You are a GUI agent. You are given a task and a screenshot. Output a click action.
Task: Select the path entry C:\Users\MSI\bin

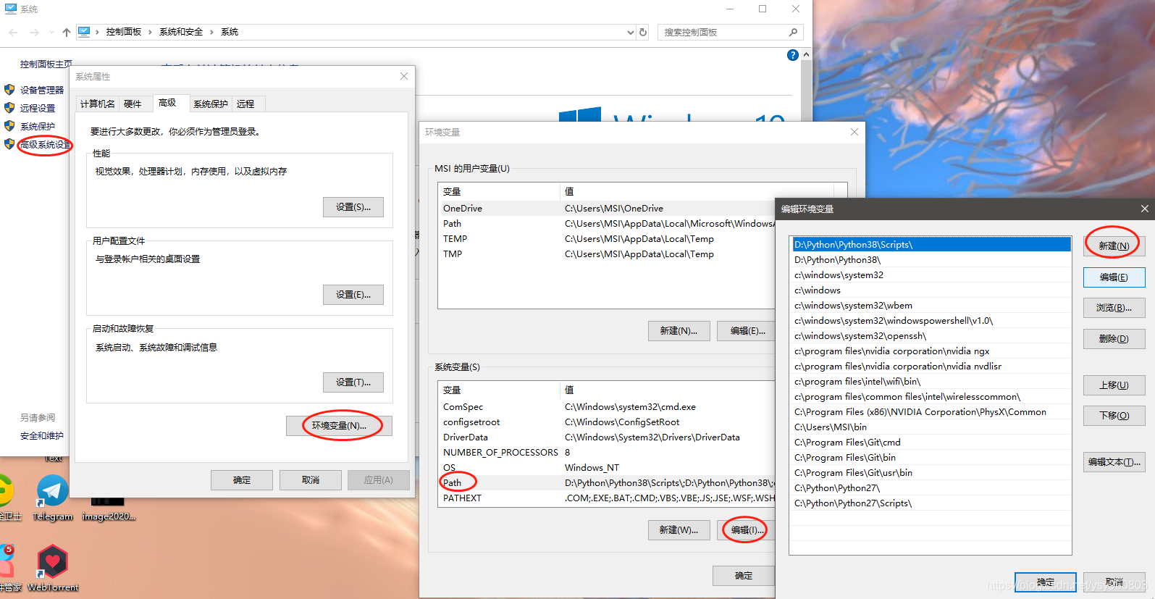tap(931, 427)
